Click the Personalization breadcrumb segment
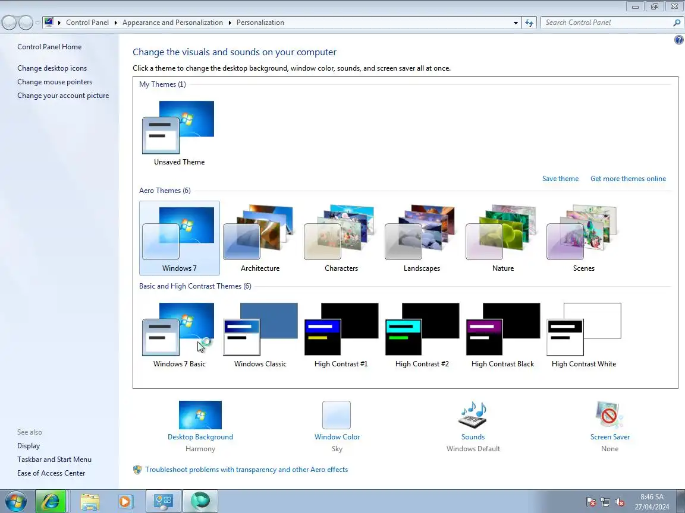The image size is (685, 513). pyautogui.click(x=260, y=23)
